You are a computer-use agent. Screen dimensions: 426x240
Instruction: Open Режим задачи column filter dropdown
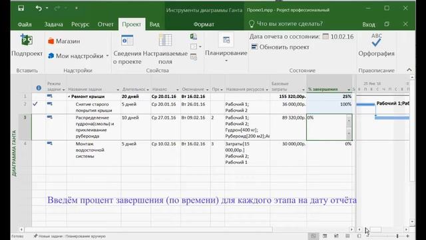[x=64, y=89]
